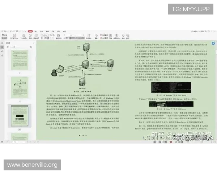The width and height of the screenshot is (217, 174).
Task: Click the red record icon in status bar
Action: coord(171,142)
